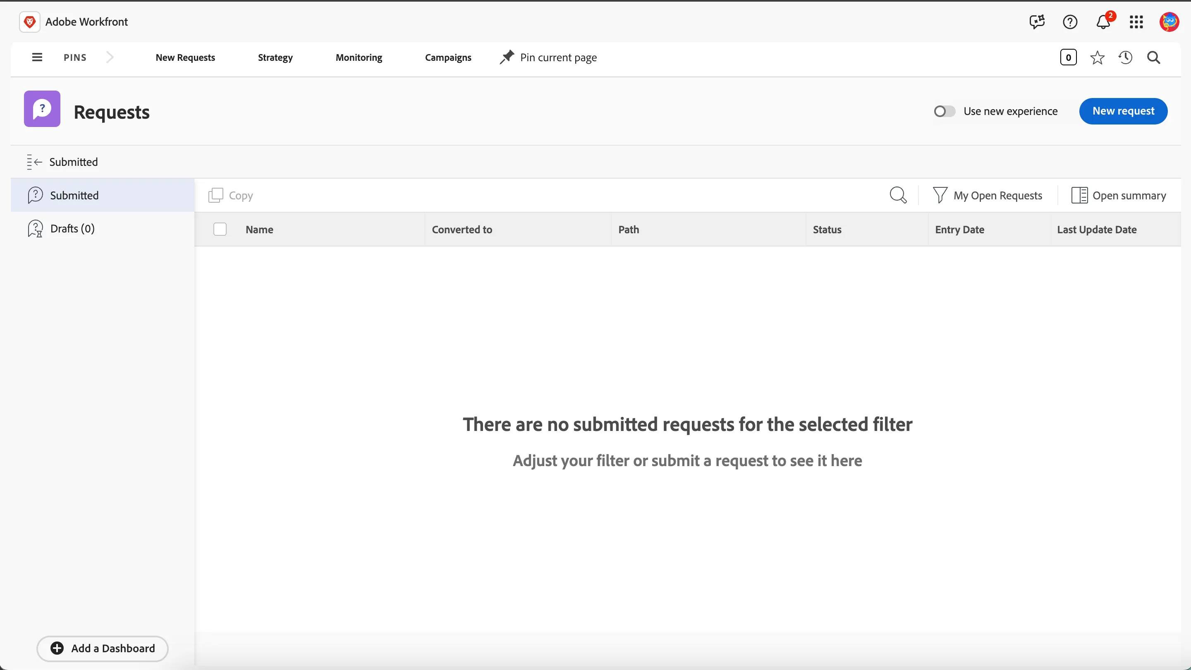Check the select-all checkbox in header
The height and width of the screenshot is (670, 1191).
[220, 230]
